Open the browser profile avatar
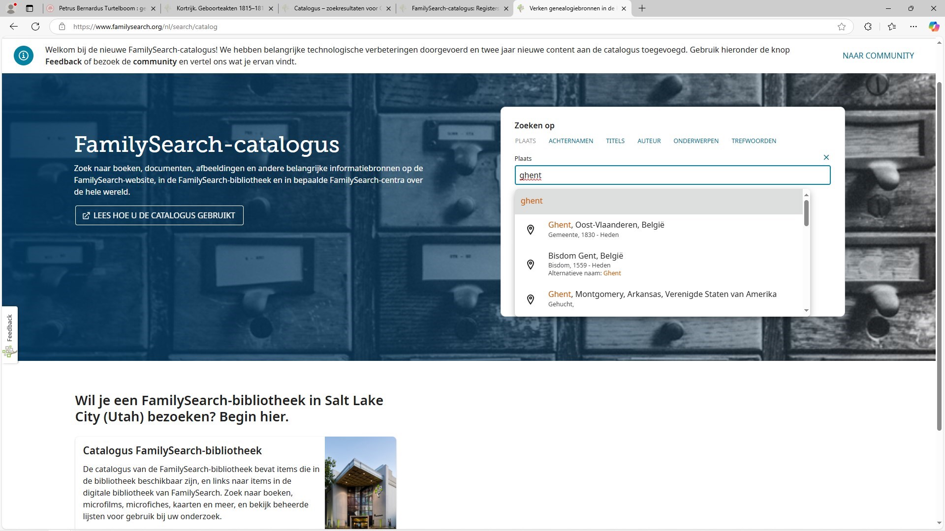The height and width of the screenshot is (531, 945). coord(11,8)
